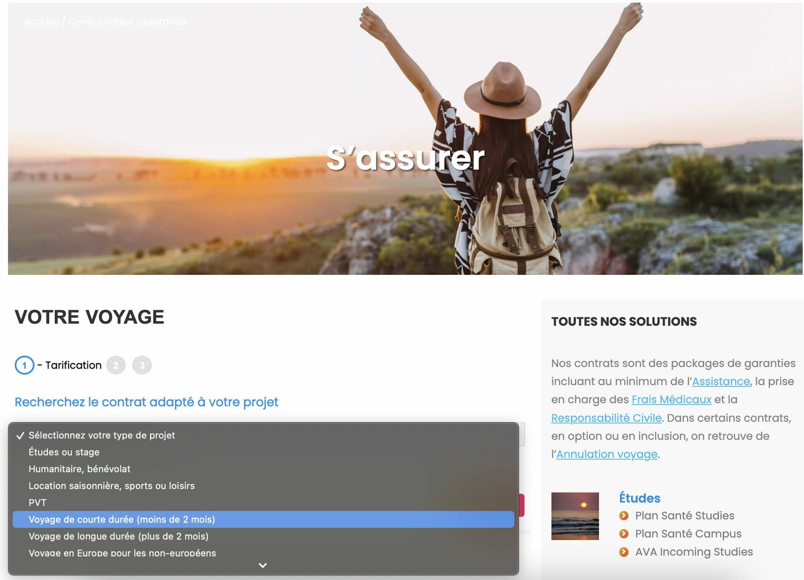Image resolution: width=804 pixels, height=580 pixels.
Task: Follow the Responsabilité Civile link
Action: click(x=606, y=418)
